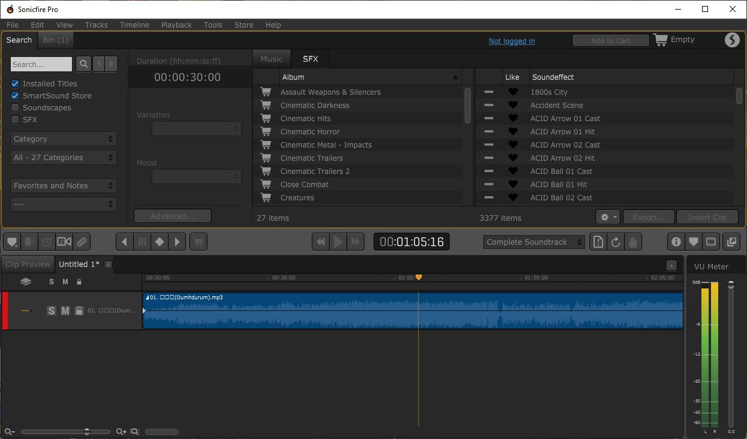
Task: Open the shopping cart icon labeled Empty
Action: click(661, 40)
